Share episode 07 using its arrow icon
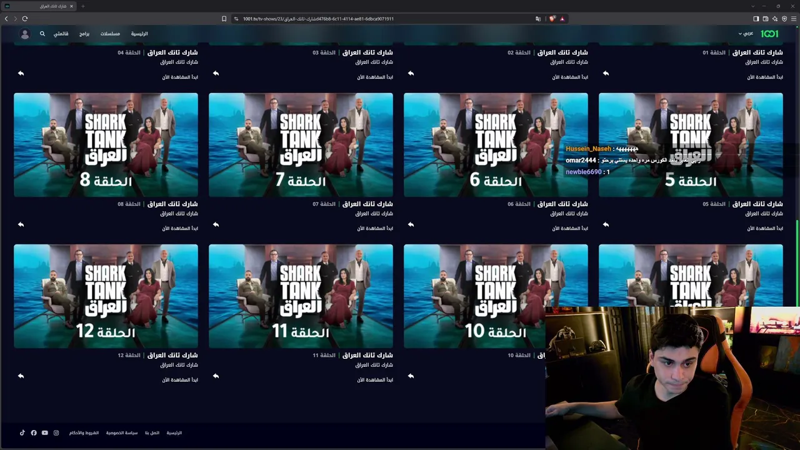Image resolution: width=800 pixels, height=450 pixels. click(x=216, y=224)
